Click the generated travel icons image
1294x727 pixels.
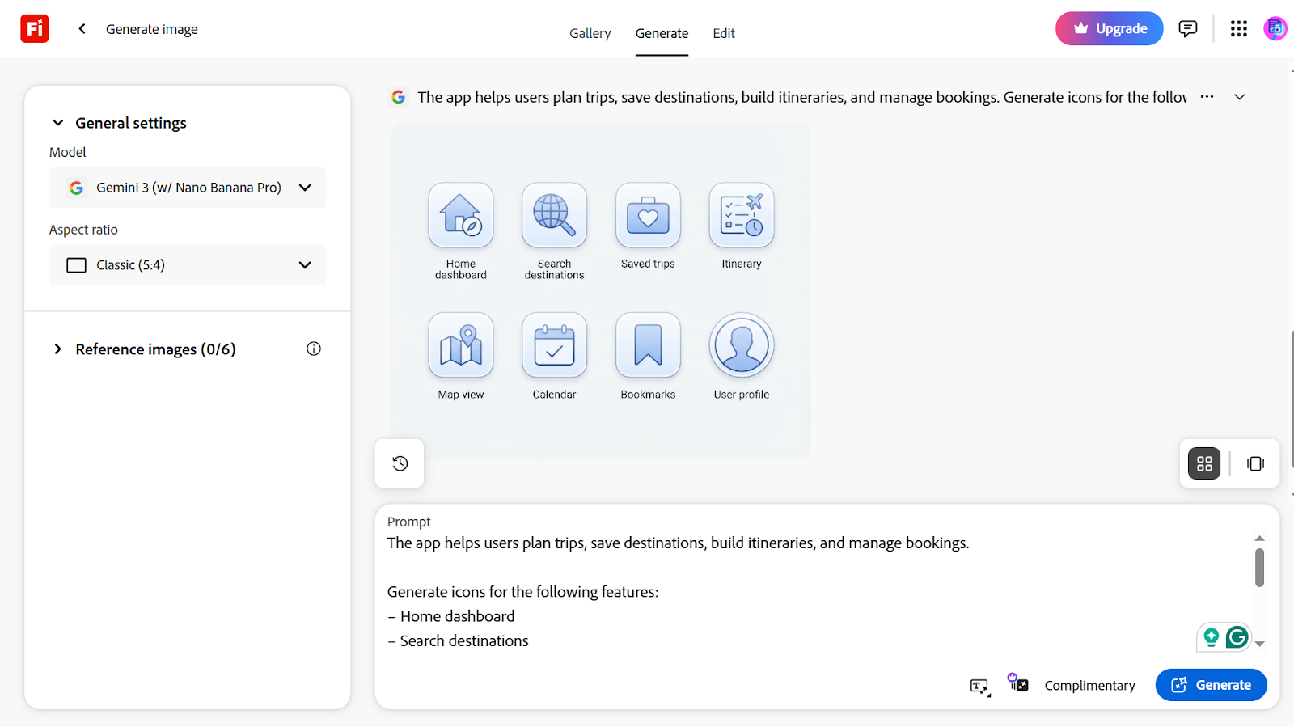tap(601, 291)
